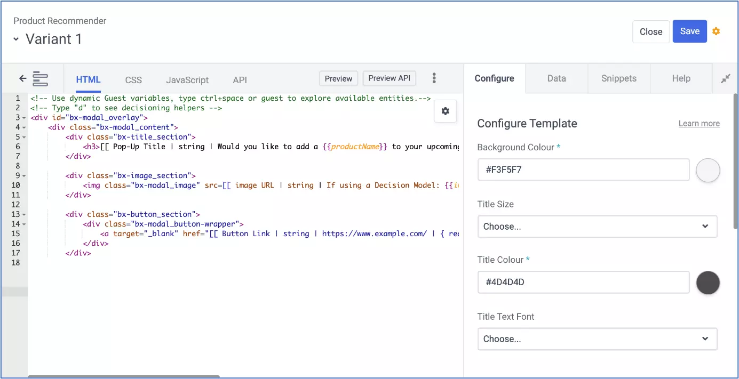Click the Background Colour hex input field
This screenshot has width=739, height=379.
click(x=584, y=170)
